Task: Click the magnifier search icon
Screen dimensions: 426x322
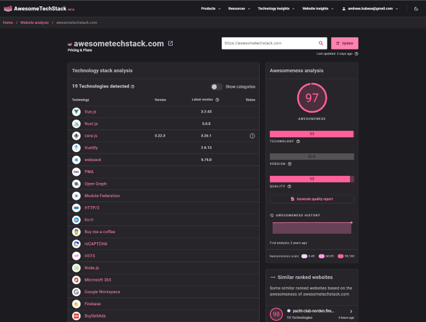Action: point(321,43)
